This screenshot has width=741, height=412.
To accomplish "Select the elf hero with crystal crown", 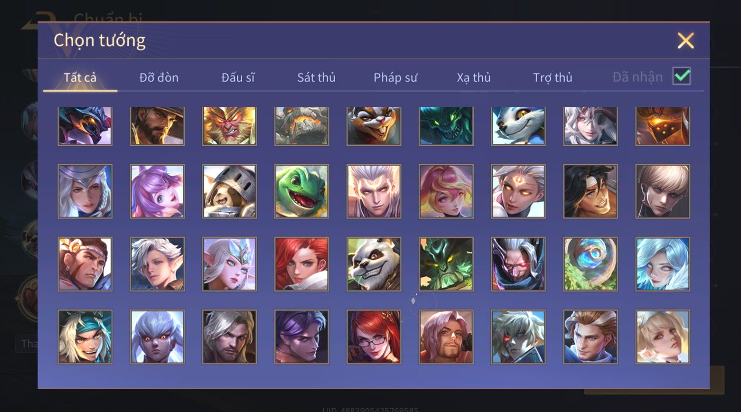I will coord(229,264).
